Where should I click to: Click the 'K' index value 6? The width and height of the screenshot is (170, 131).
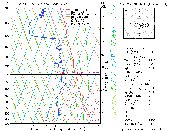[x=149, y=44]
